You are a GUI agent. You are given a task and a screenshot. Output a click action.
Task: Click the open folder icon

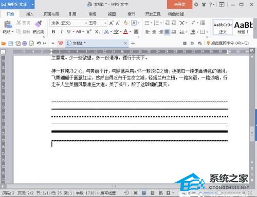click(4, 44)
